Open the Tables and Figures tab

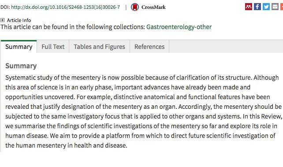coord(99,47)
